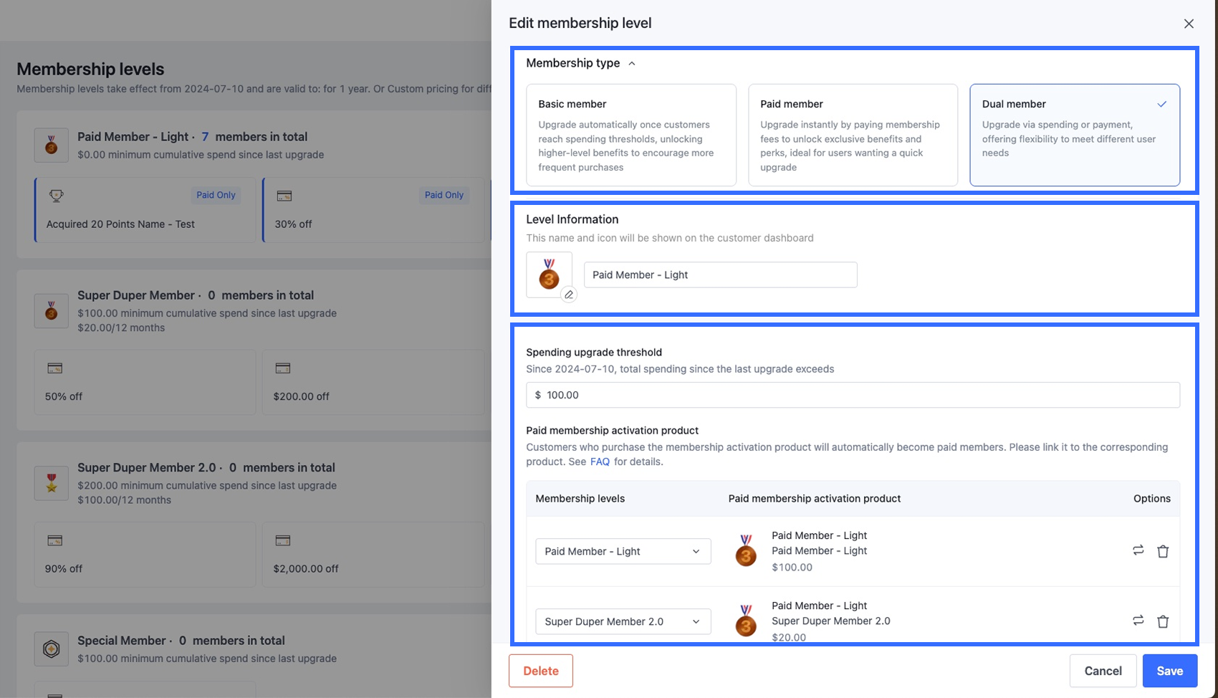Close the Edit membership level panel

click(x=1189, y=24)
